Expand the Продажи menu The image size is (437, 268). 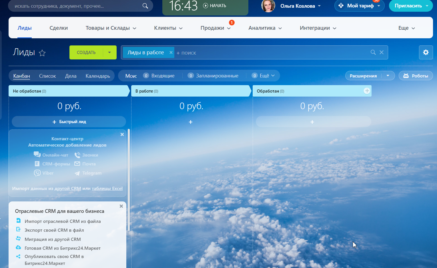pyautogui.click(x=215, y=28)
